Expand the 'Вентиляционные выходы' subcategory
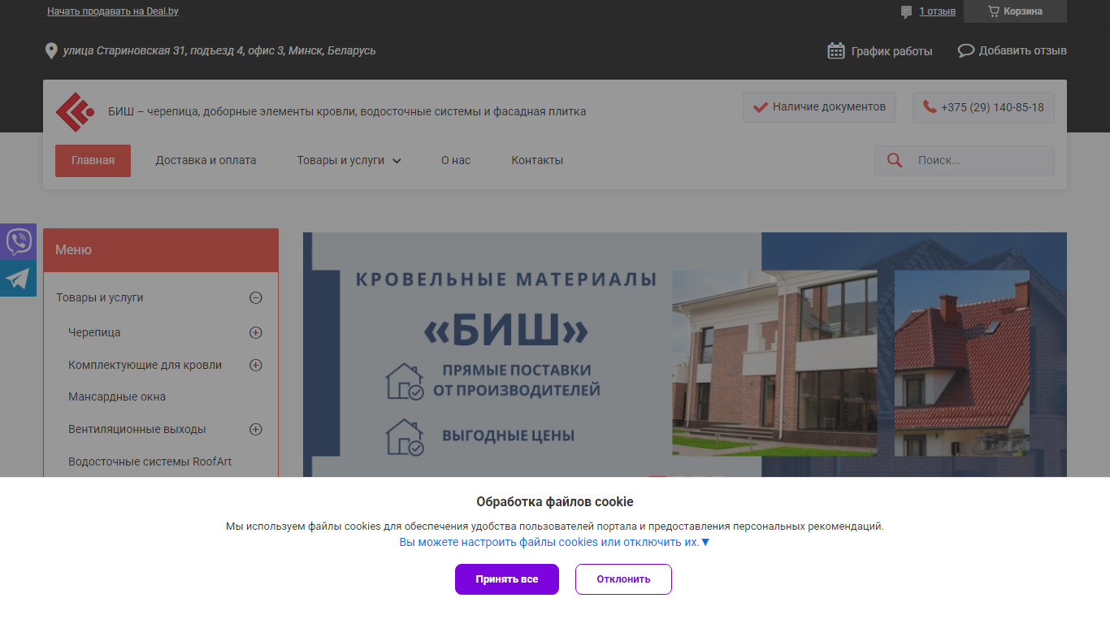Screen dimensions: 1110x624 [255, 429]
